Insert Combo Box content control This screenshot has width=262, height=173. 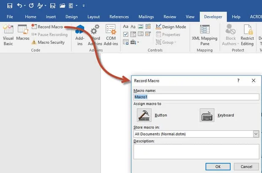(133, 34)
